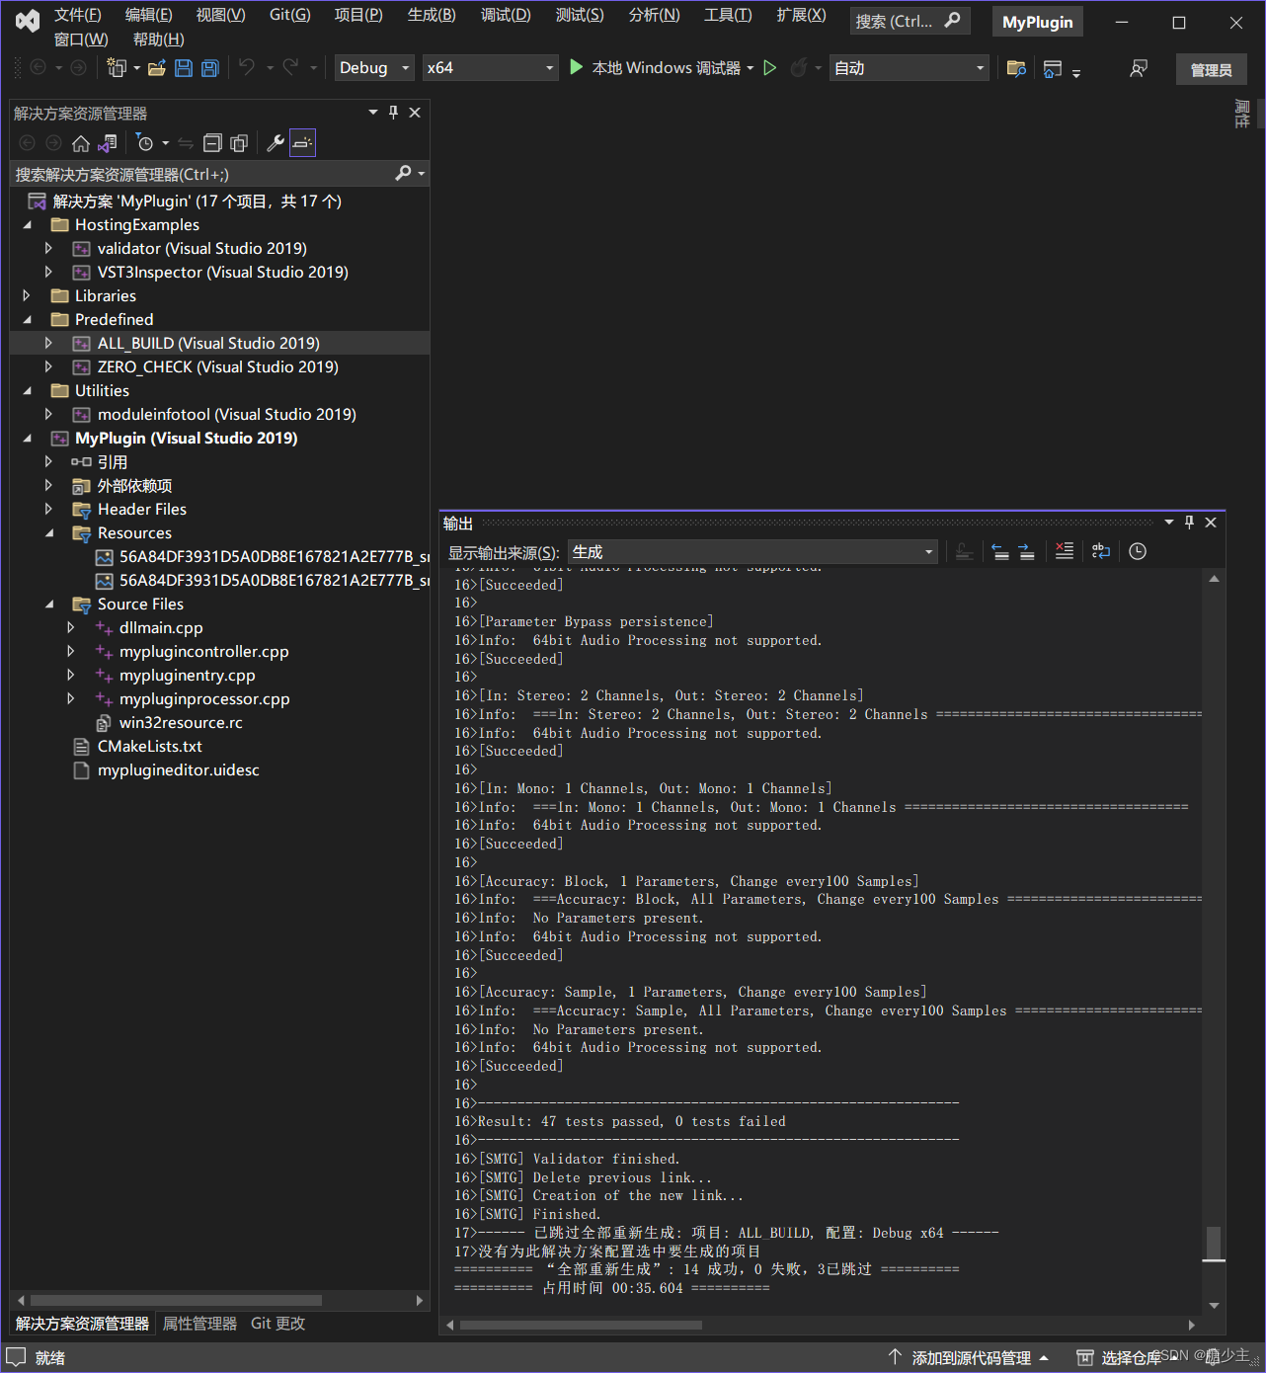The width and height of the screenshot is (1266, 1373).
Task: Pin the Solution Explorer panel
Action: point(393,113)
